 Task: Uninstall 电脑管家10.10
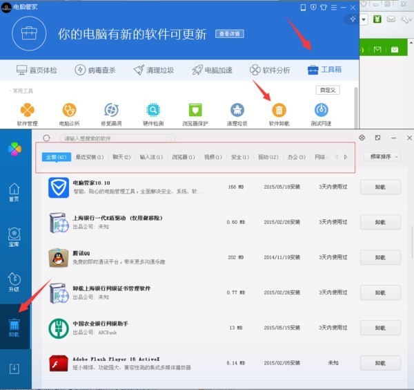pos(380,187)
